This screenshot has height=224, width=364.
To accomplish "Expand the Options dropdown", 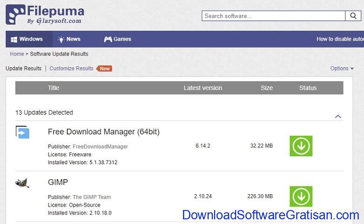I will [342, 69].
